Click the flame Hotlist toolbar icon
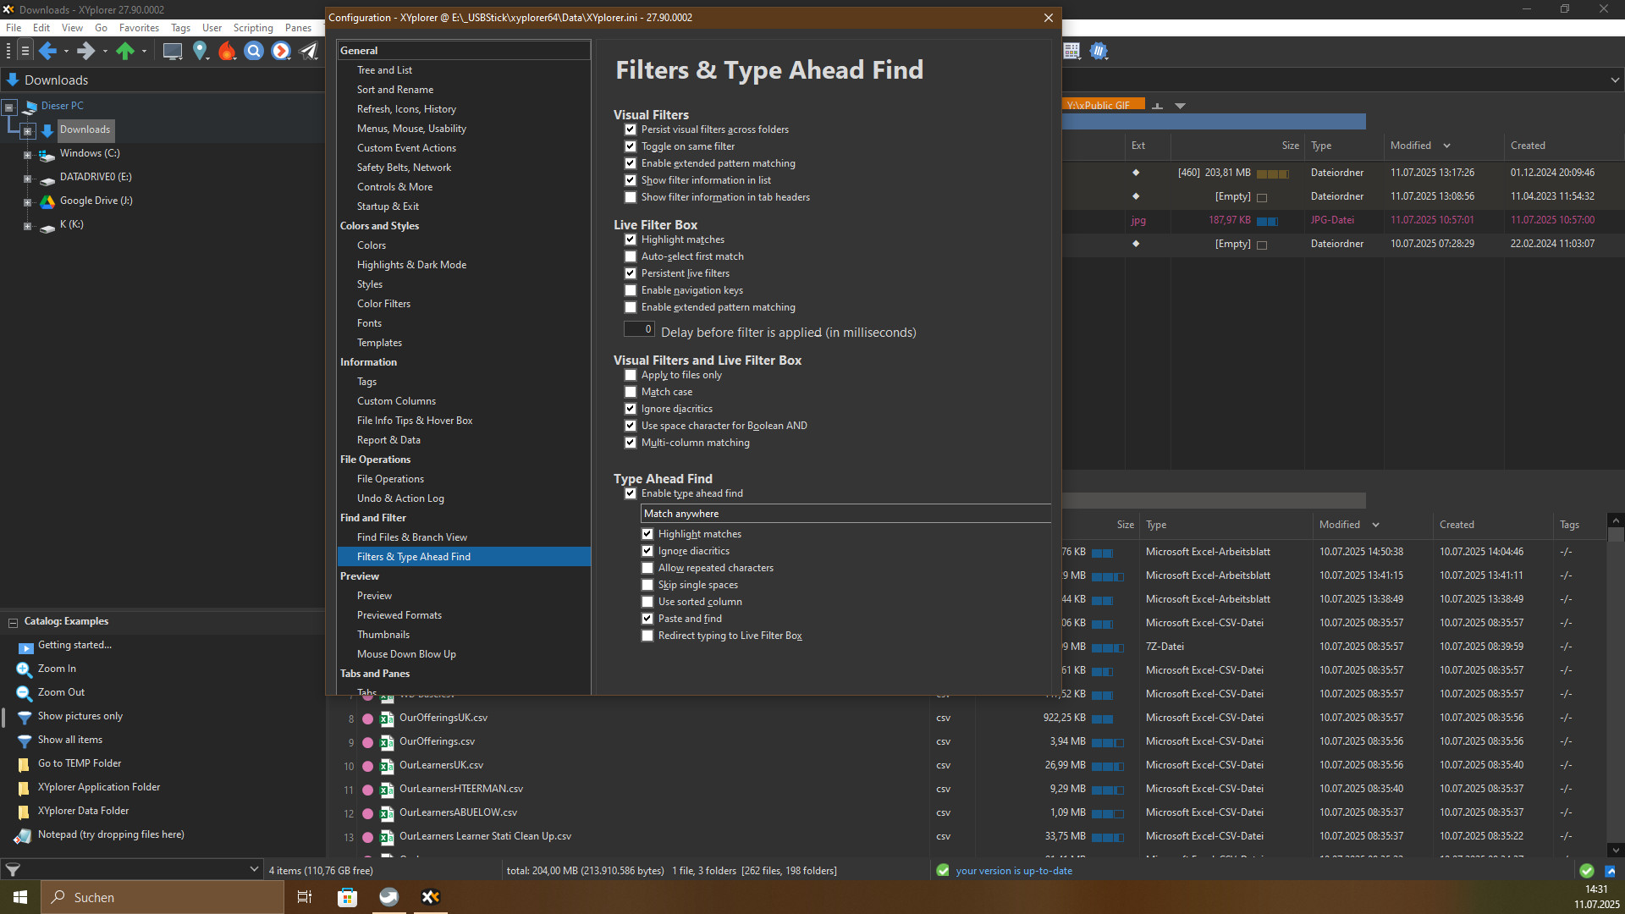Image resolution: width=1625 pixels, height=914 pixels. point(227,52)
